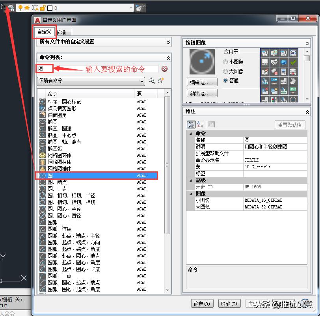Click the DGN import icon in the image grid

click(x=274, y=80)
